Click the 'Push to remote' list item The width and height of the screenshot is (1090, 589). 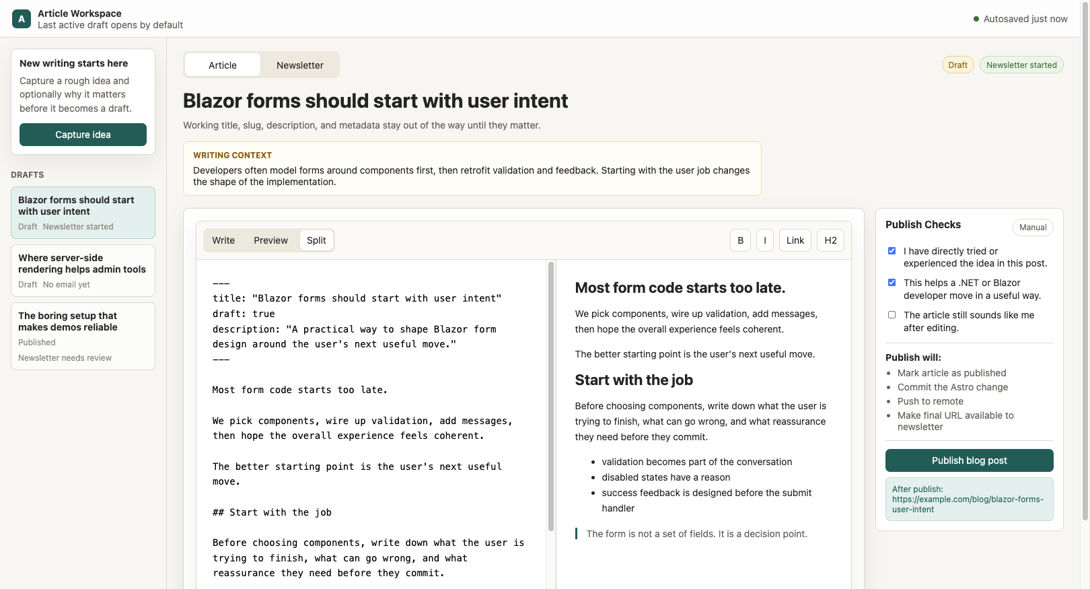coord(931,401)
